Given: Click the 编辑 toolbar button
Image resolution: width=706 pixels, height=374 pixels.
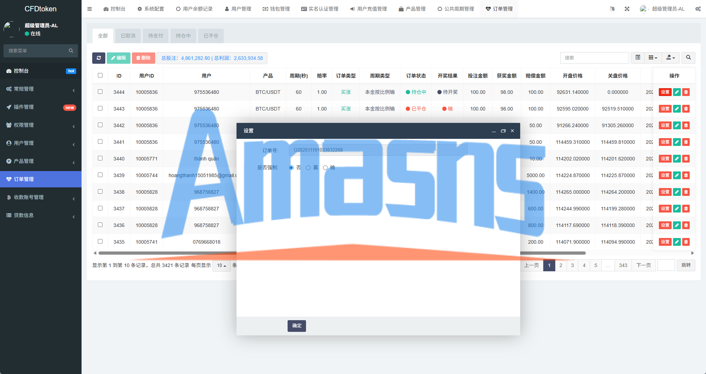Looking at the screenshot, I should [118, 58].
